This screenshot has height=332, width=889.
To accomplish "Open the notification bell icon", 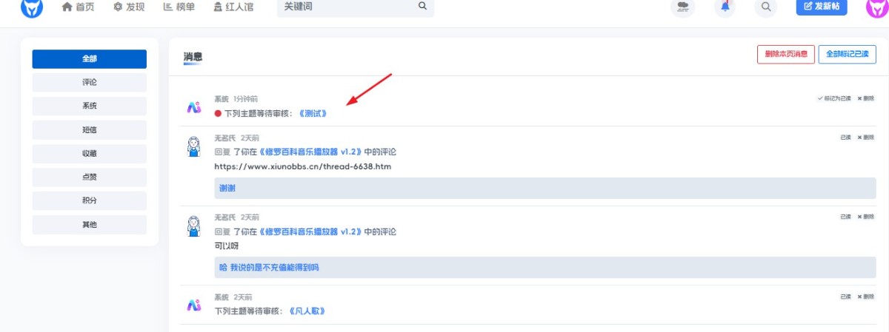I will (x=725, y=7).
